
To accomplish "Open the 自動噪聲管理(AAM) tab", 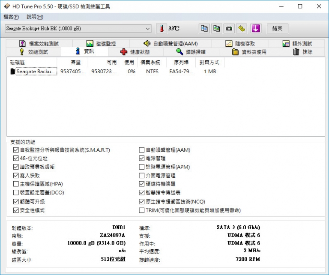I will point(170,43).
